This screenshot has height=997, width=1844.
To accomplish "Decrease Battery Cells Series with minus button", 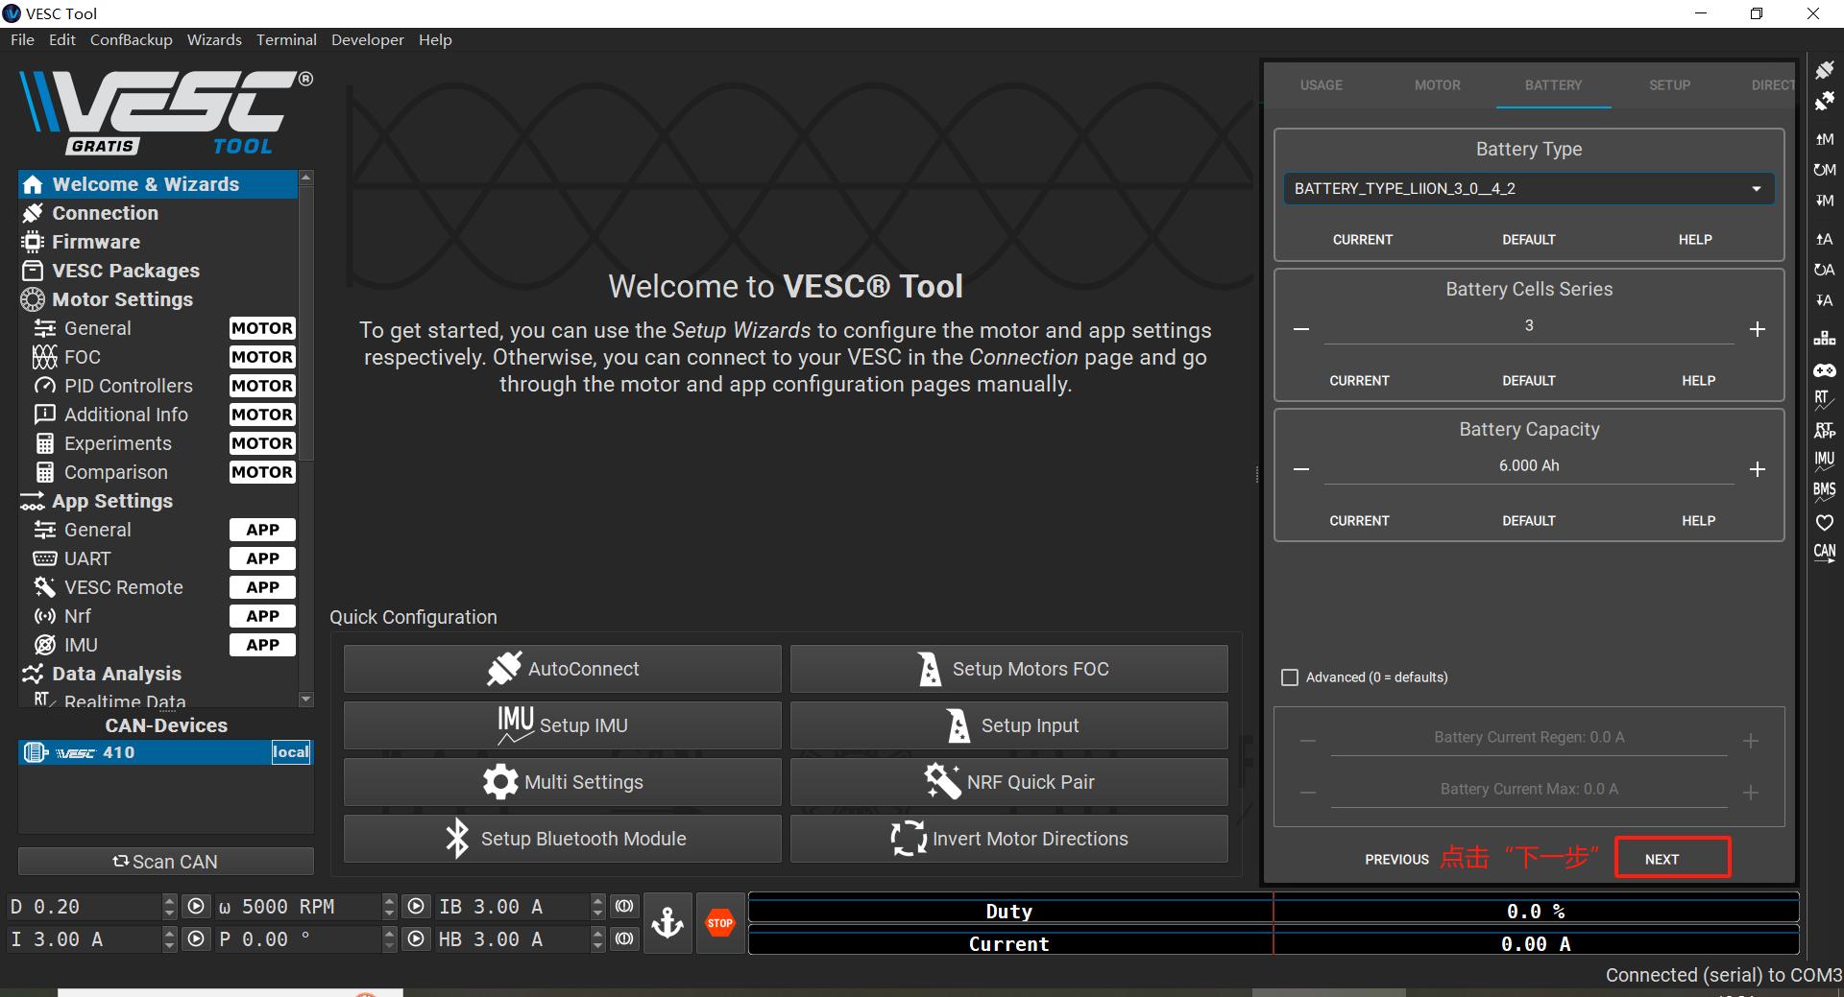I will [1301, 329].
